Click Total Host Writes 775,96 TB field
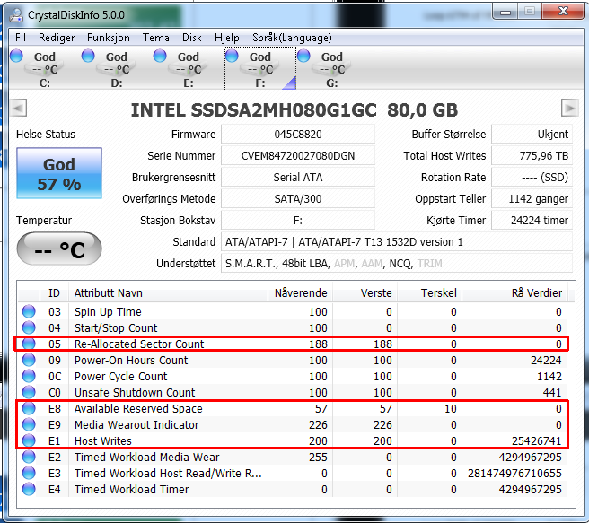 532,155
